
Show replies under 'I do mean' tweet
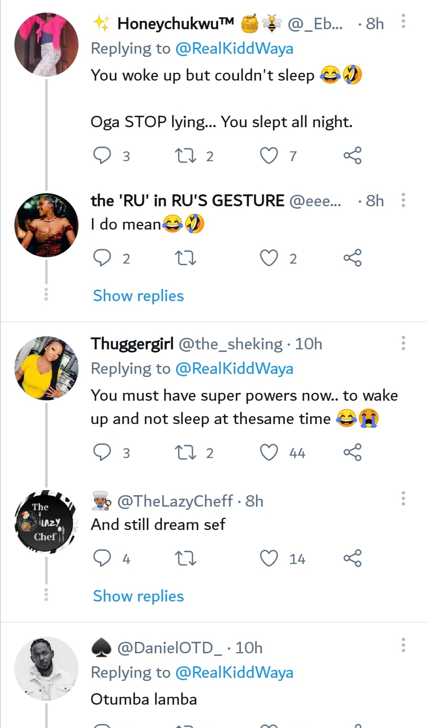138,296
